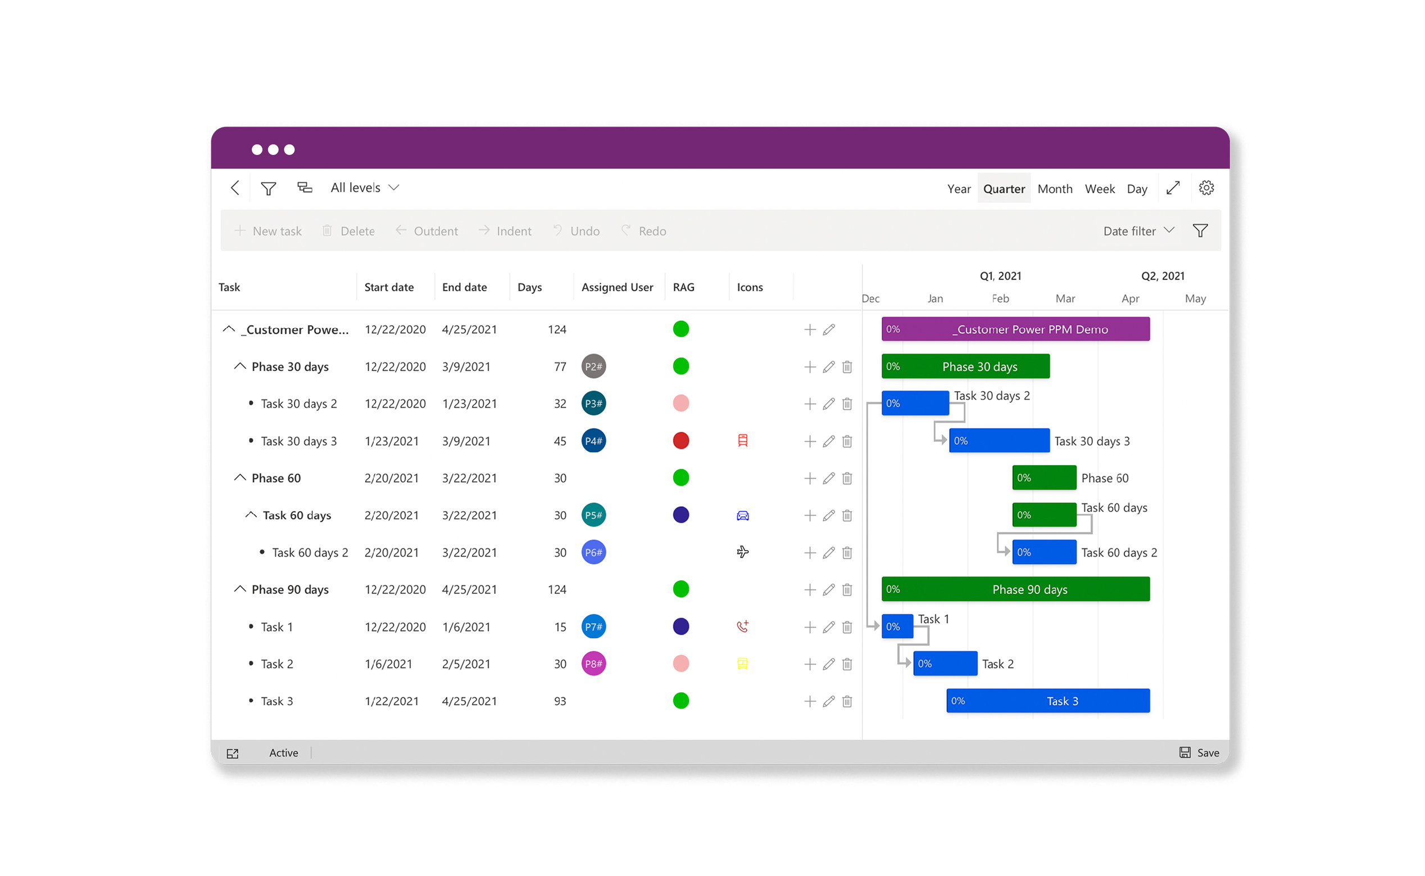Image resolution: width=1425 pixels, height=876 pixels.
Task: Click the hierarchy levels icon
Action: [305, 188]
